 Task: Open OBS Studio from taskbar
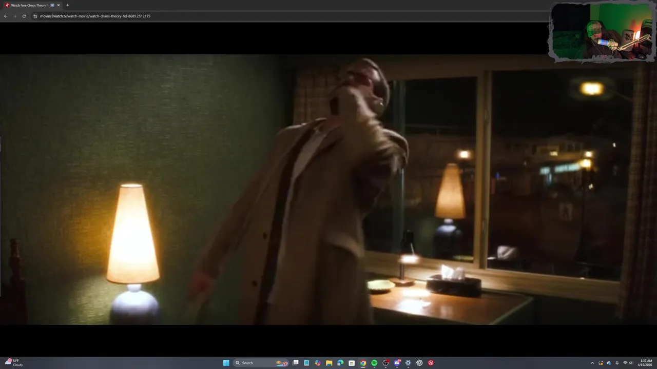[385, 363]
